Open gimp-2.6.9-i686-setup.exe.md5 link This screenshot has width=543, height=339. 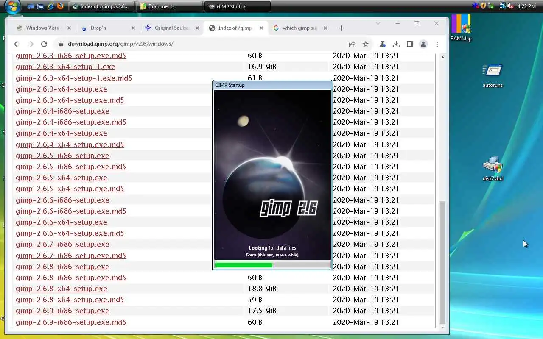(71, 322)
